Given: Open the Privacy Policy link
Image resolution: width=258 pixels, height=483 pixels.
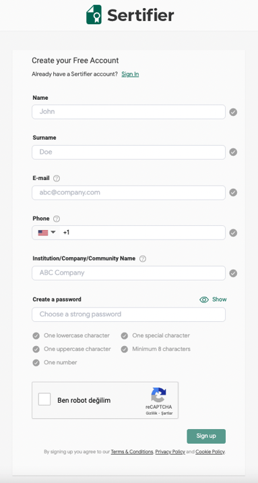Looking at the screenshot, I should [x=170, y=452].
